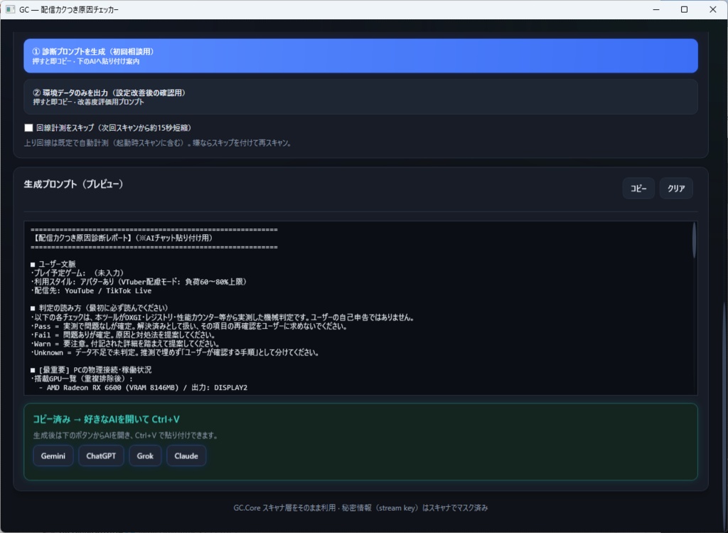Screen dimensions: 728x533
Task: Click the 利用スタイル: アバターあり line
Action: (x=139, y=282)
